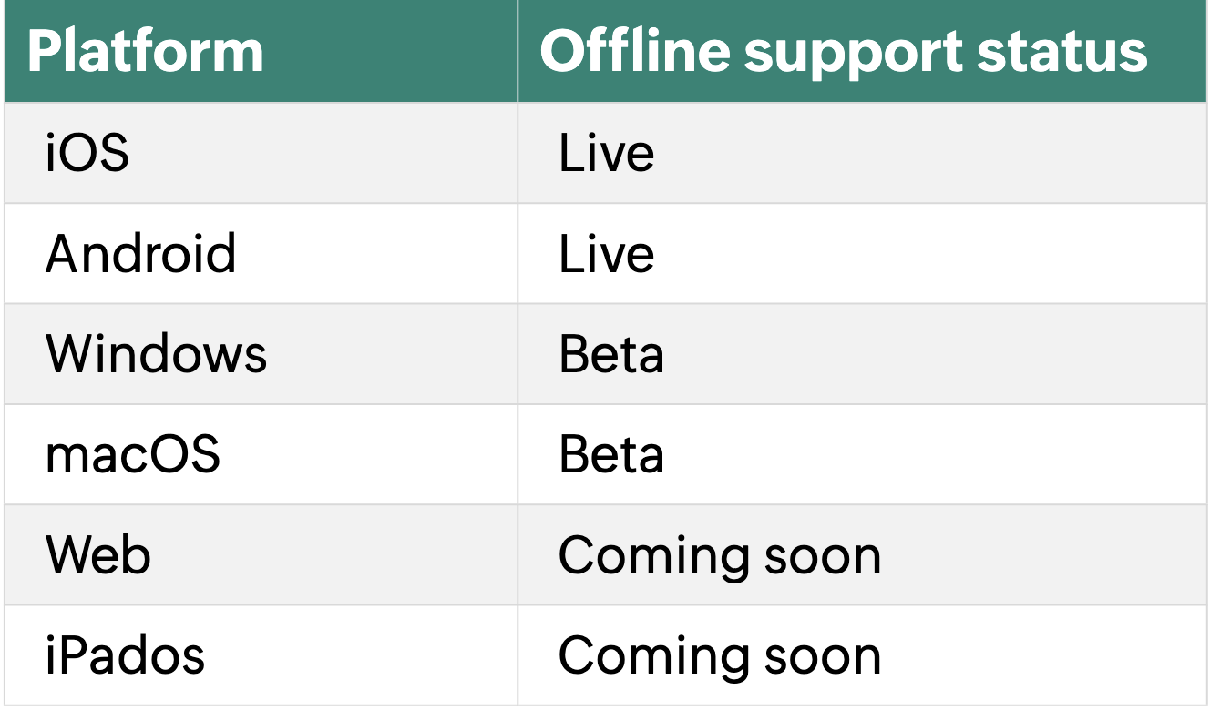Click Coming soon status in the Web row
1210x710 pixels.
pos(720,555)
